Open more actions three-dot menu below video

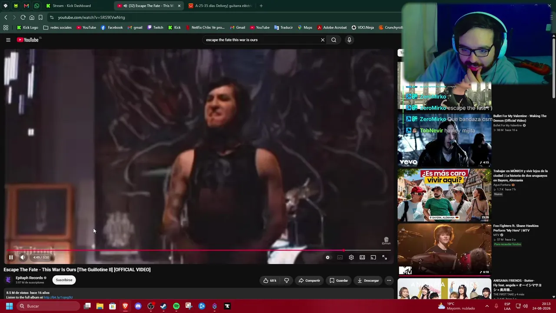[389, 280]
